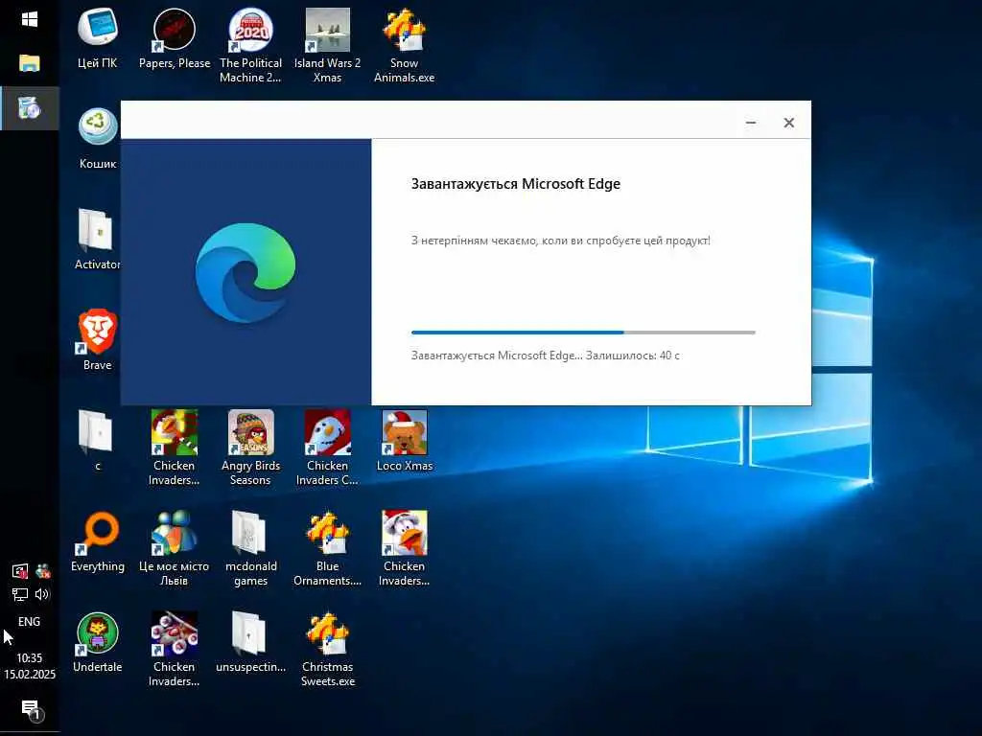
Task: Click the ENG language indicator
Action: (x=29, y=621)
